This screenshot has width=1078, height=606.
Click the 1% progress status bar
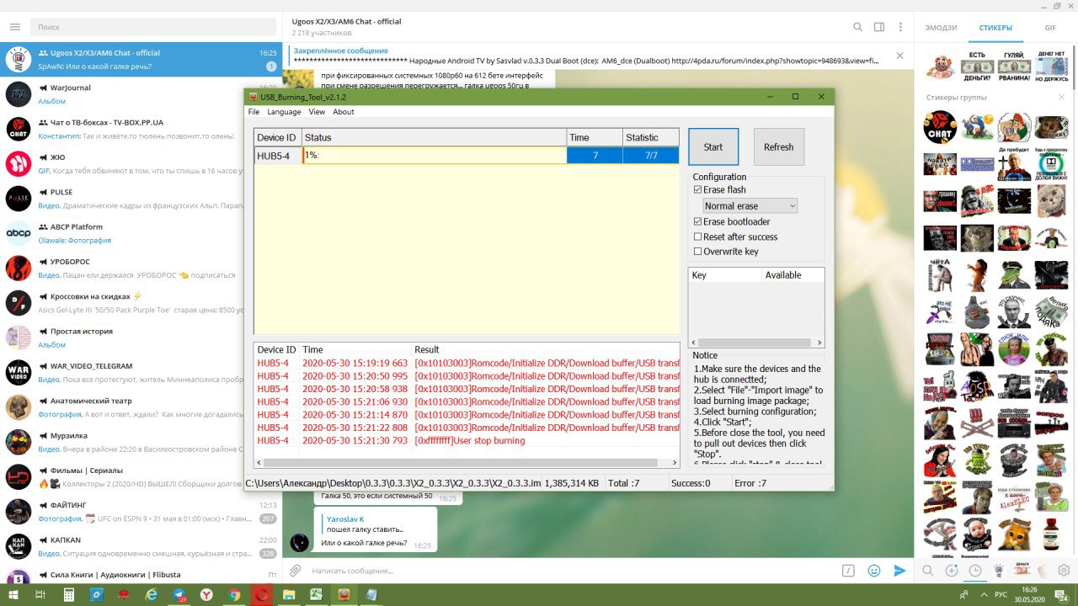[435, 156]
